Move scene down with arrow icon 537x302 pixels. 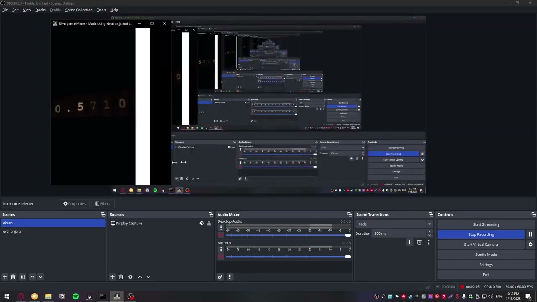click(40, 277)
